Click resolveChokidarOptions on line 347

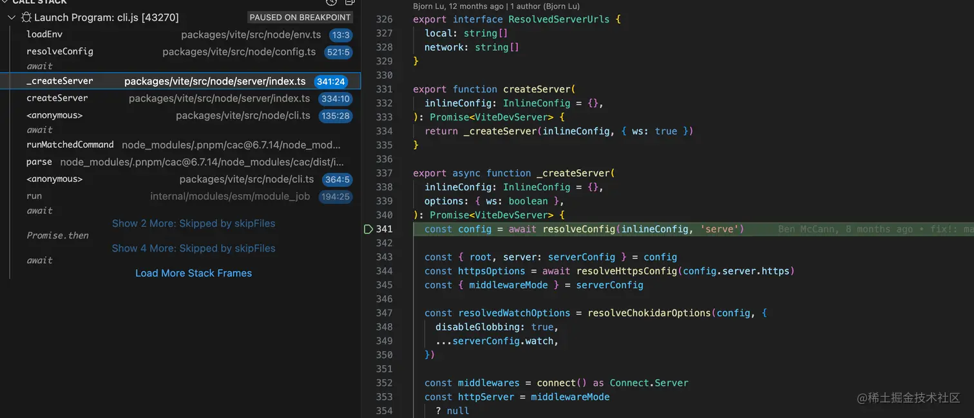point(649,313)
